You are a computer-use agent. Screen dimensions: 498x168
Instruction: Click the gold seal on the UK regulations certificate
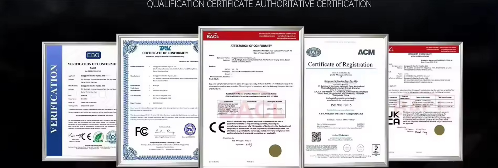click(439, 130)
